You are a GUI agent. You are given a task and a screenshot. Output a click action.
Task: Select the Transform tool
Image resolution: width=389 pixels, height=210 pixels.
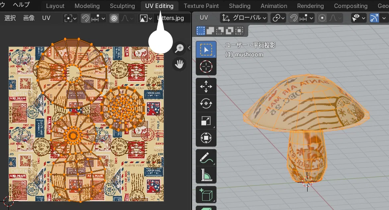(206, 138)
